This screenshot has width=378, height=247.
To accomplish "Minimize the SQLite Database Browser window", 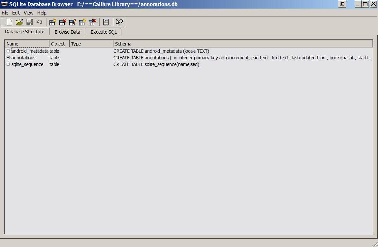I will pyautogui.click(x=358, y=4).
